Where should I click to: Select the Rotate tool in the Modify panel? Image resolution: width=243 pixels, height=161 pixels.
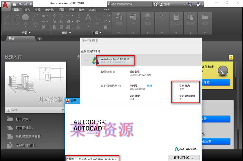(61, 16)
